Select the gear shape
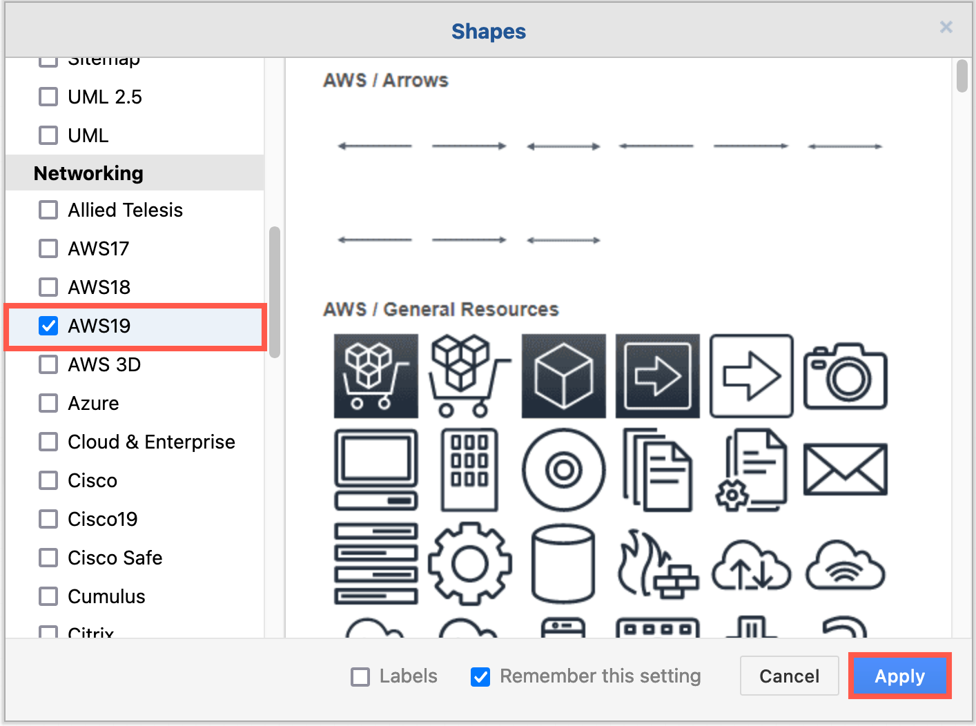Screen dimensions: 976x726 click(x=469, y=564)
